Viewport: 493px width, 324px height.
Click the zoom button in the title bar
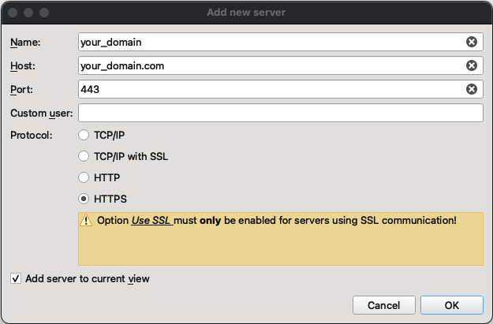point(44,13)
